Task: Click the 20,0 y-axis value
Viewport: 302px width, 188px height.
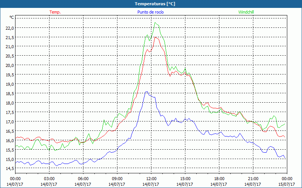Action: coord(10,65)
